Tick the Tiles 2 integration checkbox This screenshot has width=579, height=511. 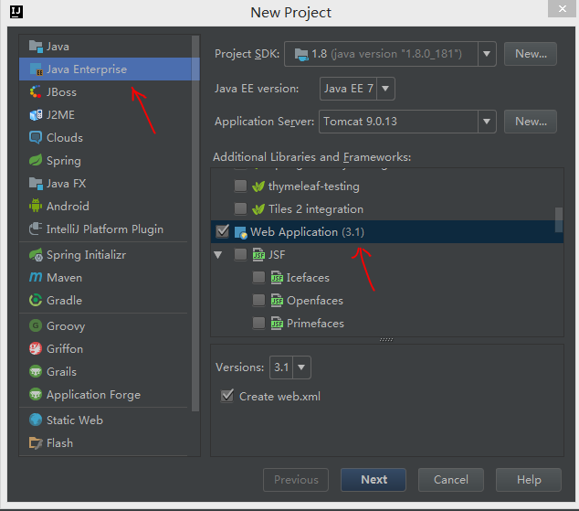[x=240, y=208]
